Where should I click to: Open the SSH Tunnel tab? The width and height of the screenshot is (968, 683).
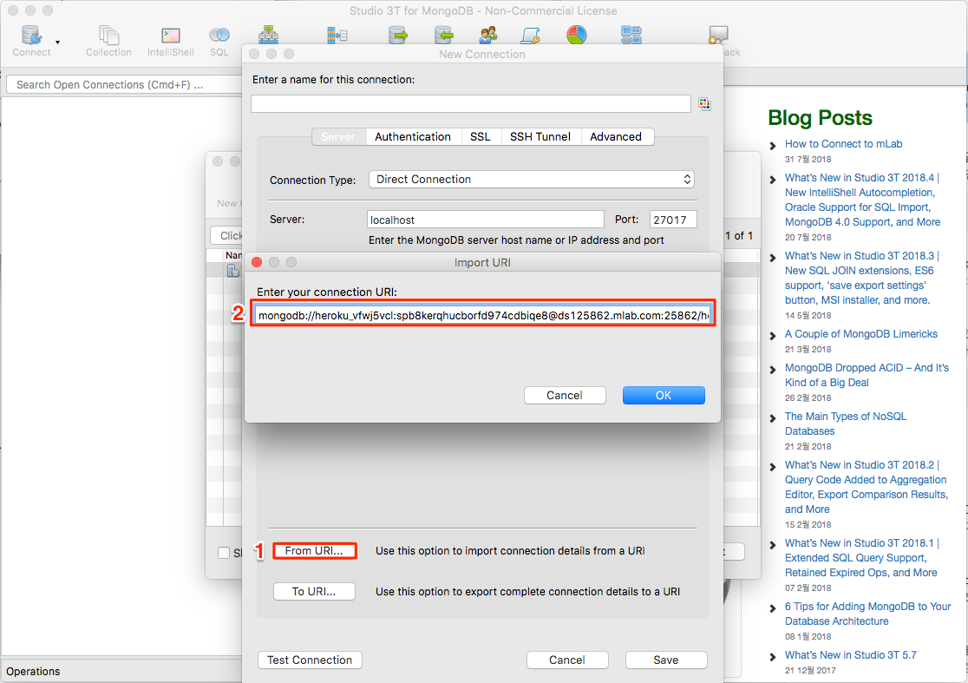tap(540, 136)
